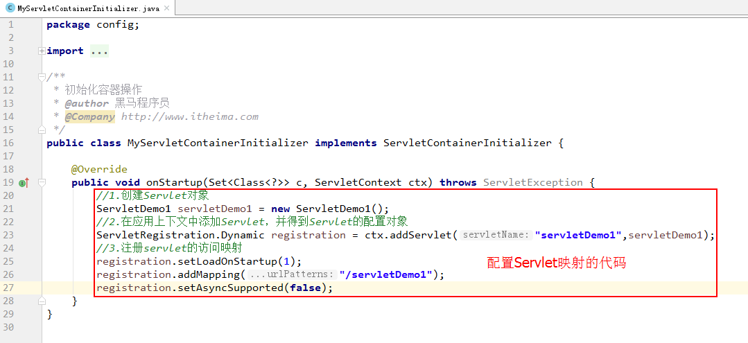This screenshot has height=343, width=748.
Task: Click the comment //1.创建Servlet对象
Action: (x=153, y=195)
